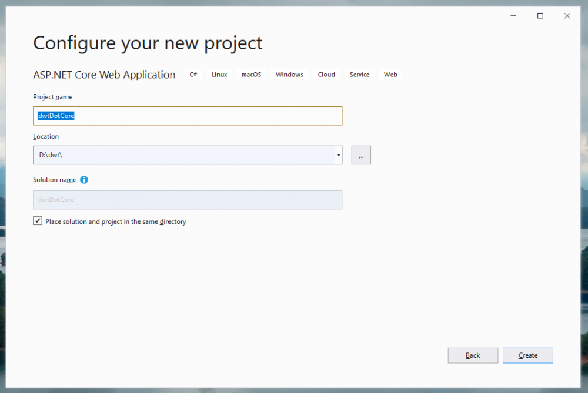Image resolution: width=588 pixels, height=393 pixels.
Task: Maximize the project configuration window
Action: pos(540,16)
